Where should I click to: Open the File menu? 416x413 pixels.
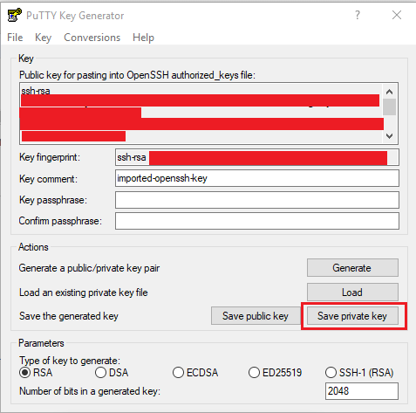pos(15,38)
